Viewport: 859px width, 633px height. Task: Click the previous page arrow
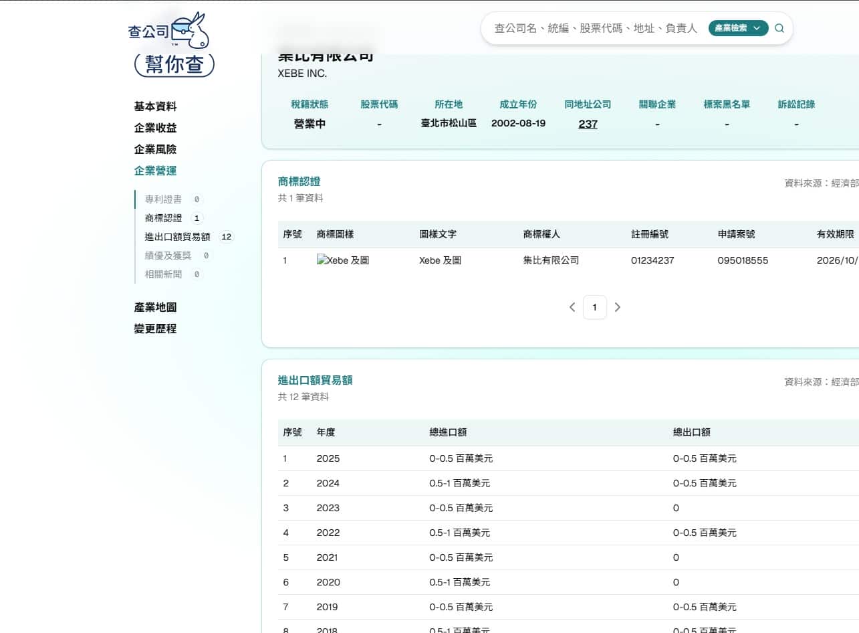point(572,307)
